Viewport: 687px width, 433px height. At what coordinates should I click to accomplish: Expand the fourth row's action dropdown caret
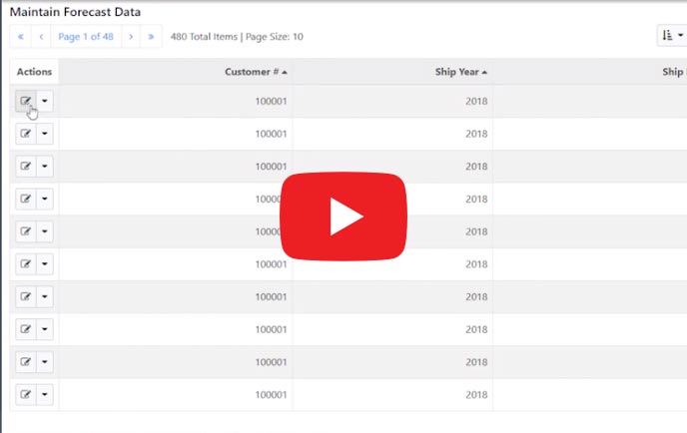tap(45, 199)
